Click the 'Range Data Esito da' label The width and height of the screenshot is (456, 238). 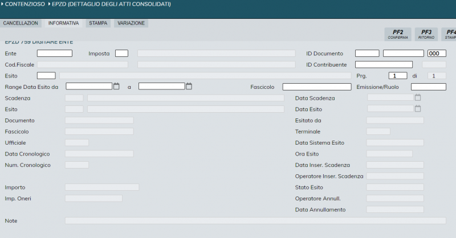(31, 87)
